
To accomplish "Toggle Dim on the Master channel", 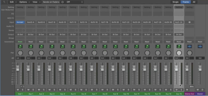I will [202, 90].
